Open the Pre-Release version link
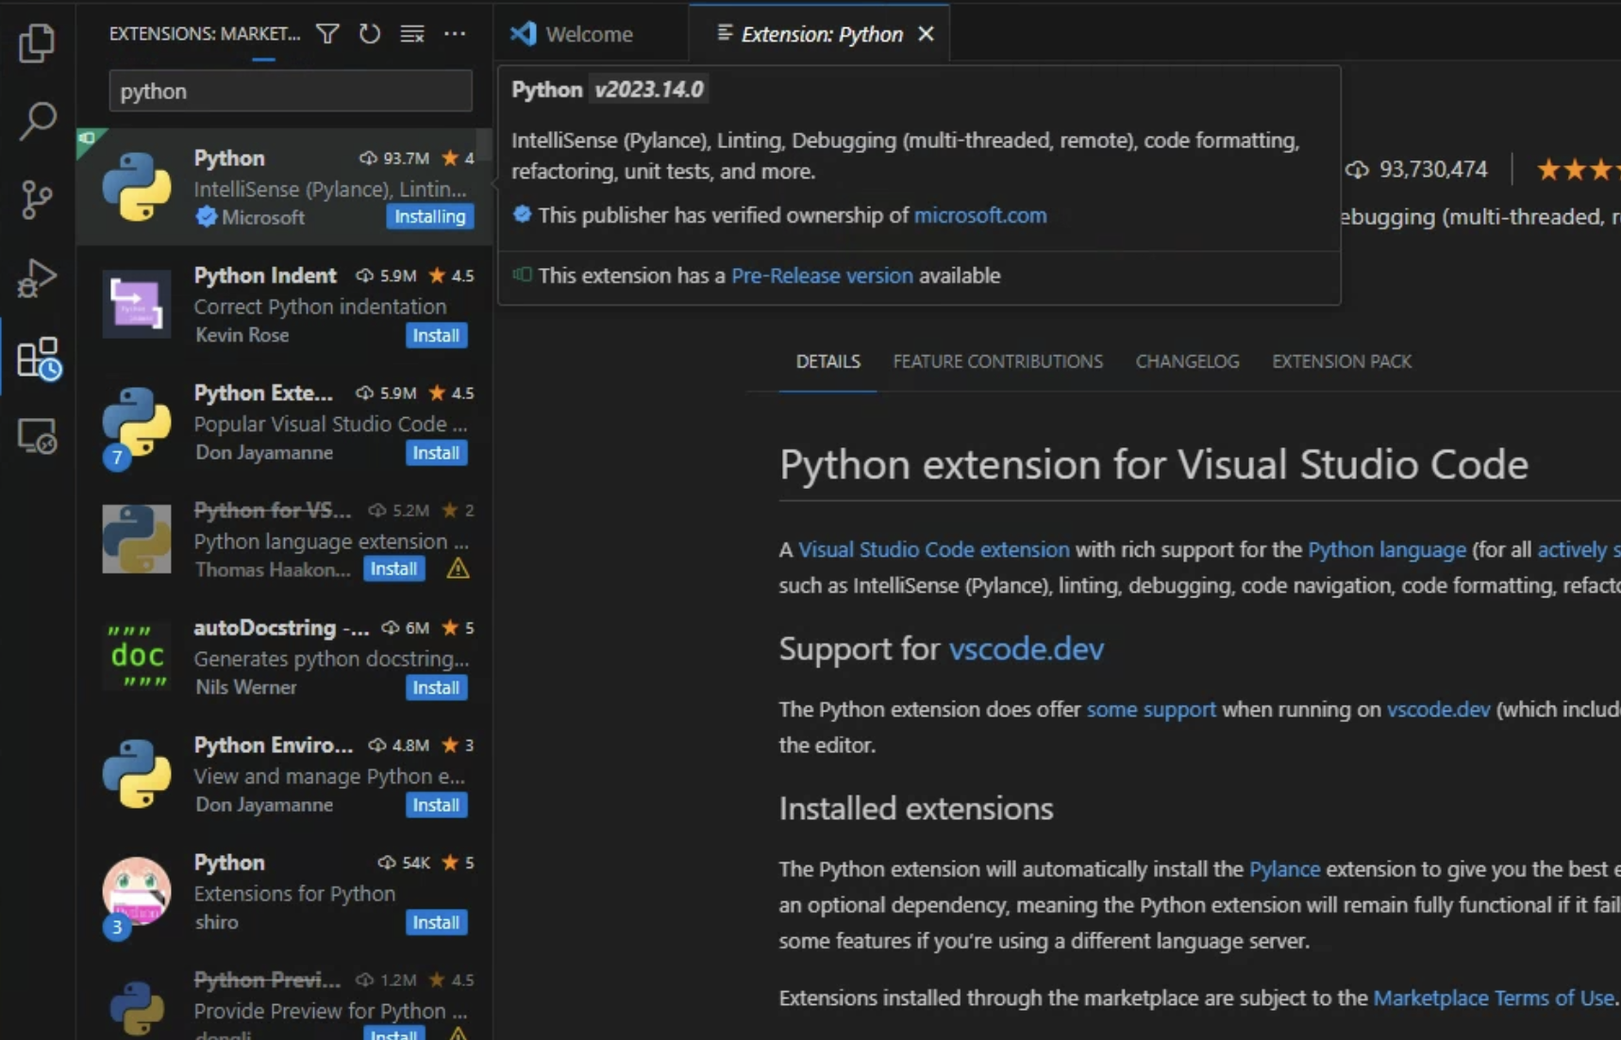1621x1040 pixels. [x=822, y=276]
